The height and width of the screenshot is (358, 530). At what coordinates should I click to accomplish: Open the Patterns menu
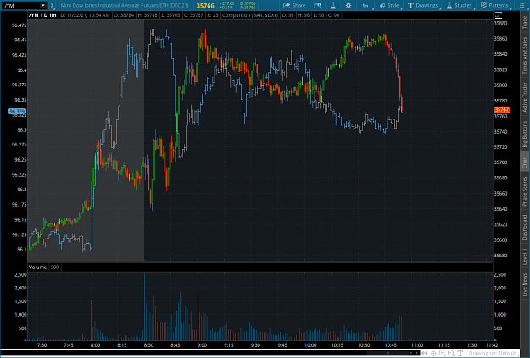click(x=494, y=5)
